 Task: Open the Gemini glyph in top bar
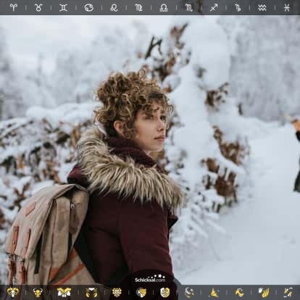[63, 7]
